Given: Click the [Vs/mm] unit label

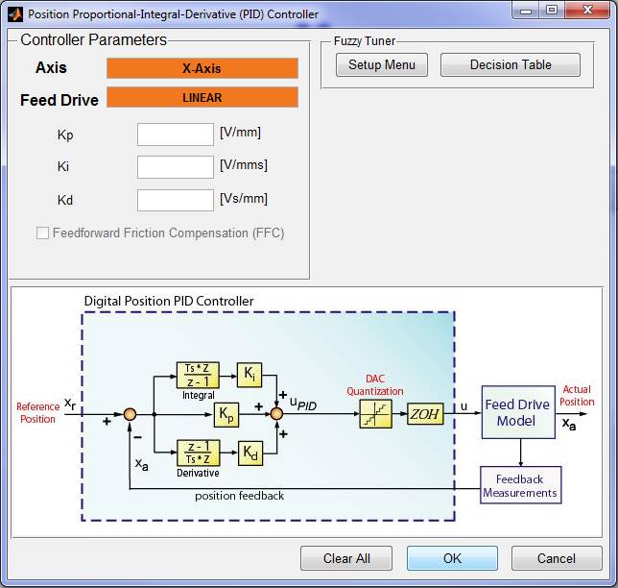Looking at the screenshot, I should (244, 198).
